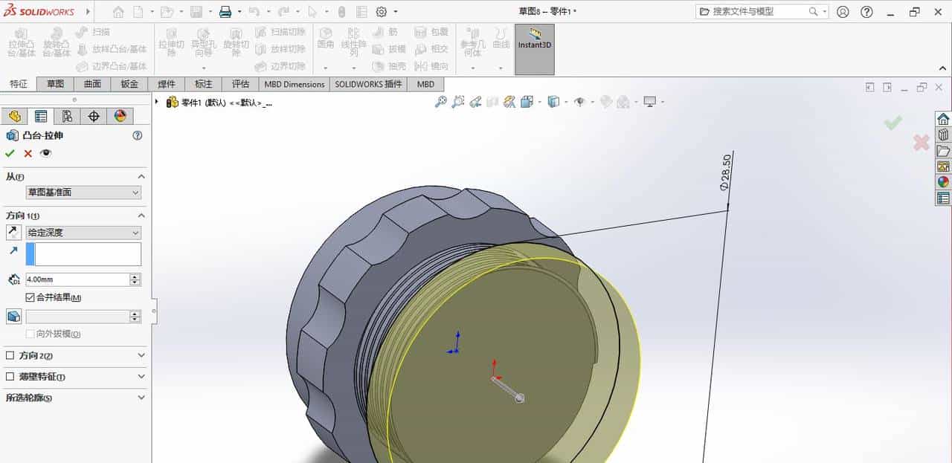
Task: Open the Appearances sphere in the right sidebar
Action: click(943, 181)
